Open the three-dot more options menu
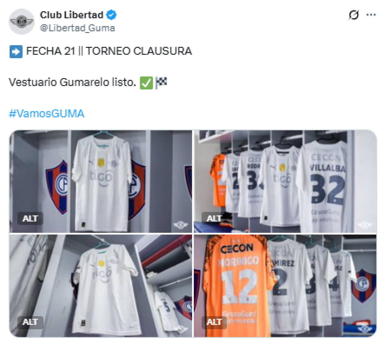The height and width of the screenshot is (344, 385). tap(371, 15)
